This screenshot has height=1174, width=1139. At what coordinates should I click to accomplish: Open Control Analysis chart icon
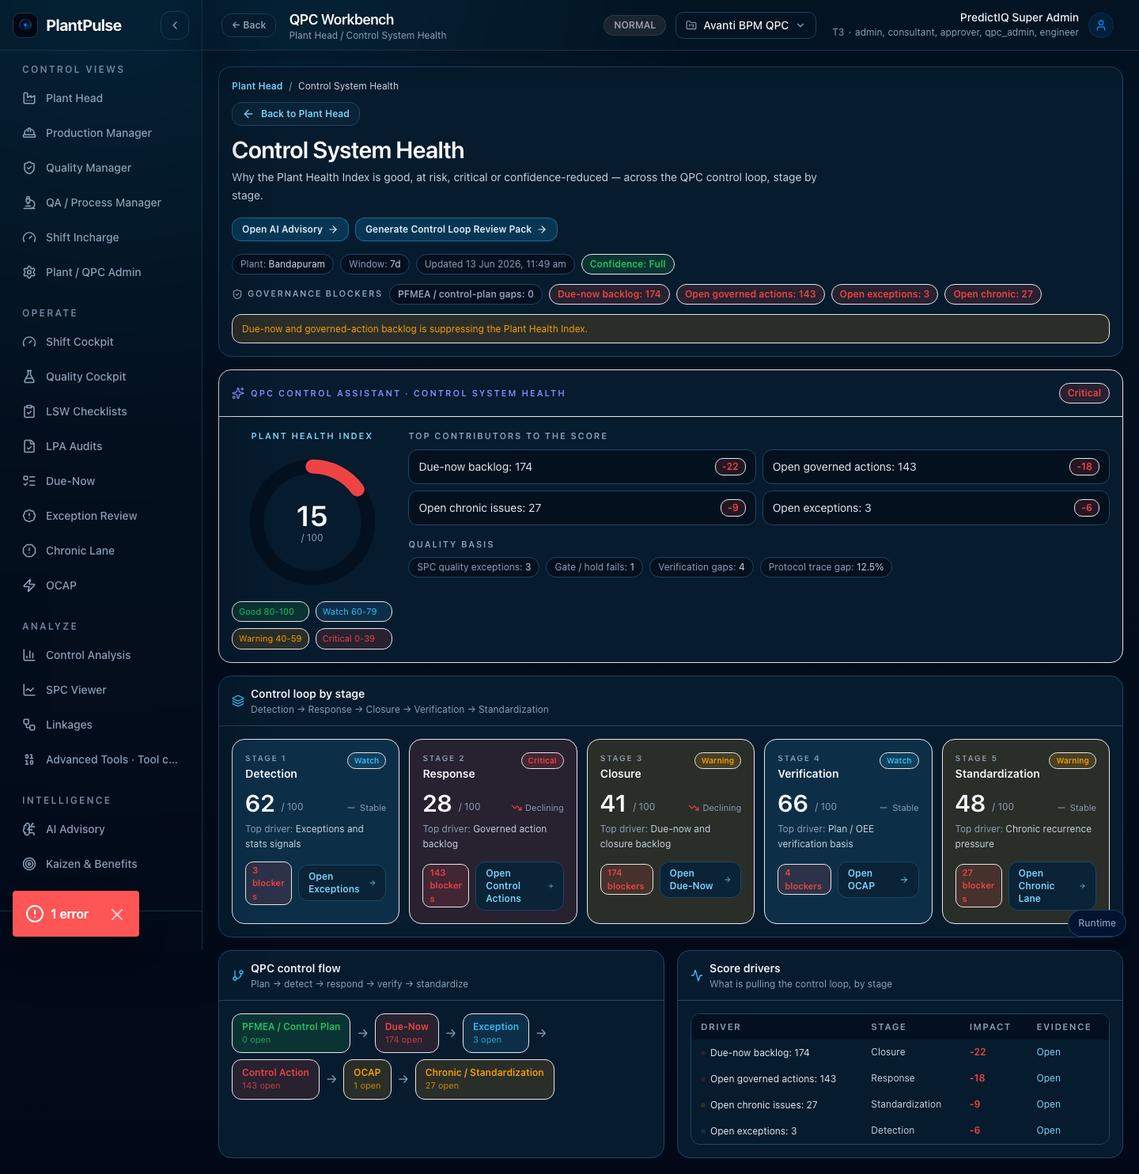[x=29, y=655]
